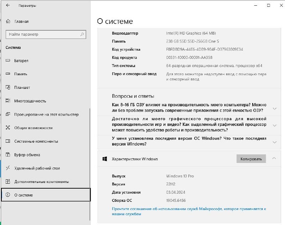Click the Общие возможности icon
285x225 pixels.
click(8, 128)
